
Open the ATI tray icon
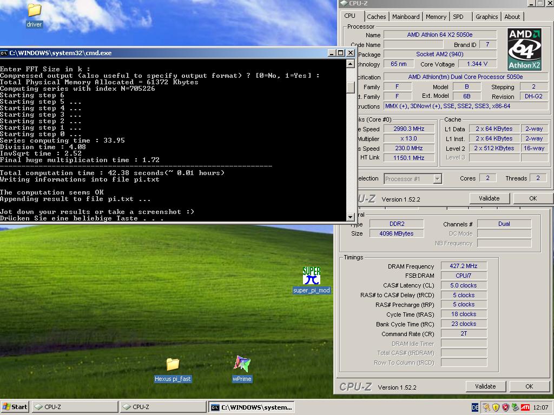click(525, 407)
